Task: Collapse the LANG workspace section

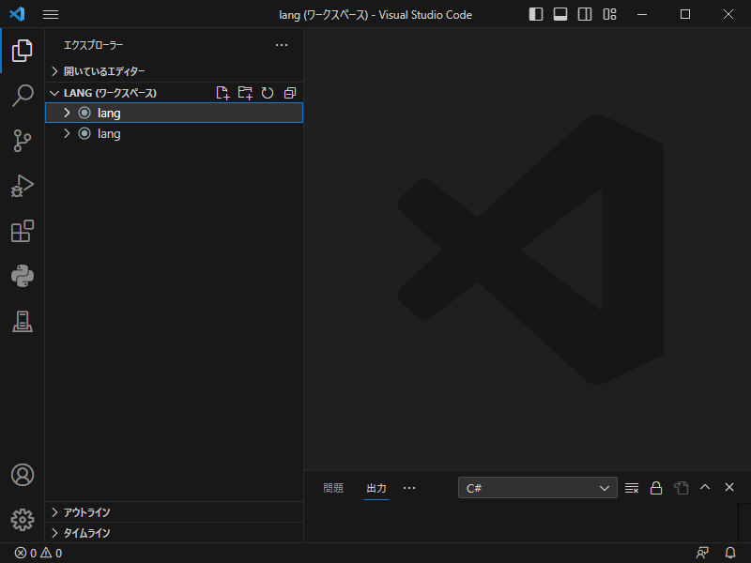Action: (x=54, y=93)
